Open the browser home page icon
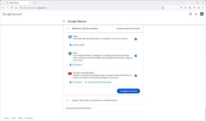Screen dimensions: 206x121 [16, 8]
